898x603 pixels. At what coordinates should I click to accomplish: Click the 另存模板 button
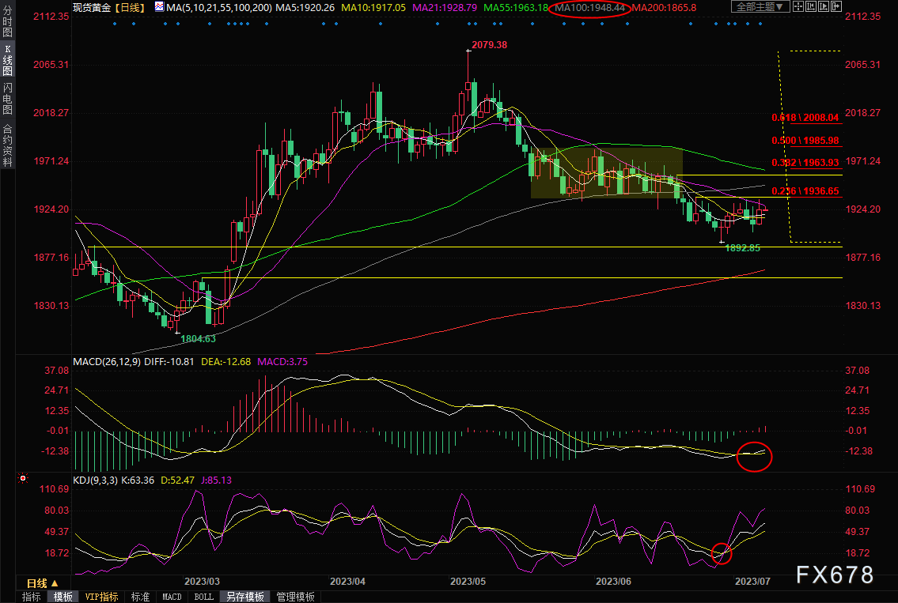click(x=244, y=597)
